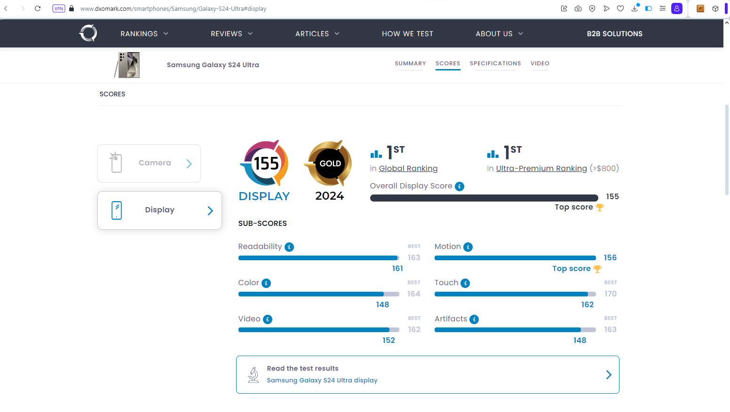Go back with browser back arrow
This screenshot has width=730, height=412.
(6, 8)
